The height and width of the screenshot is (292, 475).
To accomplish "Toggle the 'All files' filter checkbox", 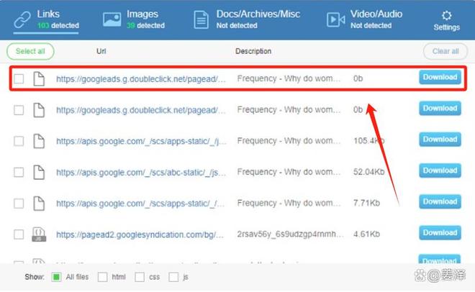I will [x=57, y=277].
